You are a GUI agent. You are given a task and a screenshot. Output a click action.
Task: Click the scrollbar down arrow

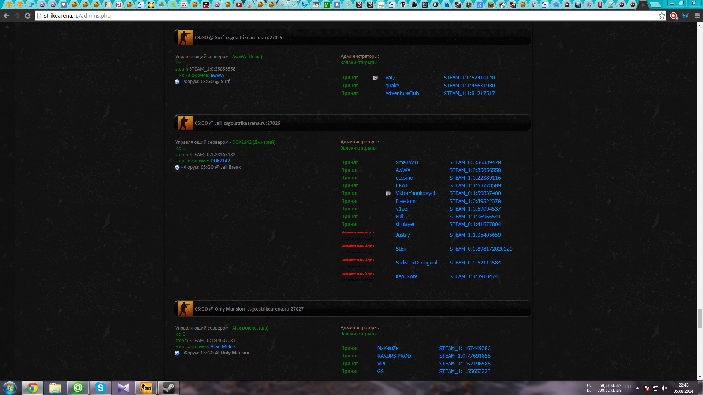pos(700,377)
